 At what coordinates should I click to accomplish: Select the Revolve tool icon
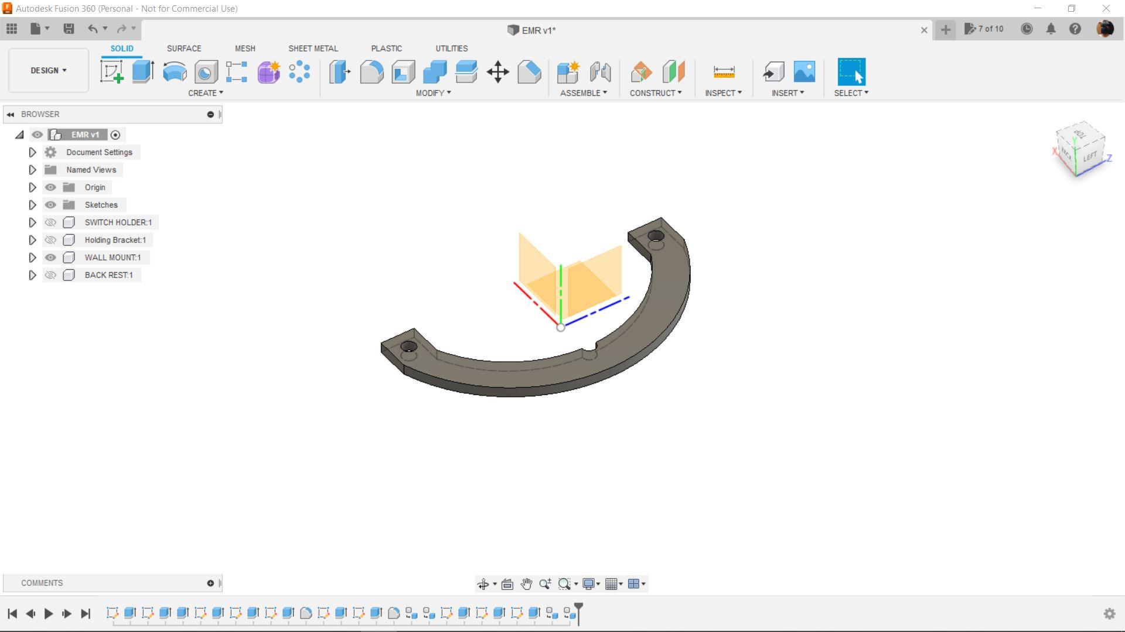[x=175, y=72]
